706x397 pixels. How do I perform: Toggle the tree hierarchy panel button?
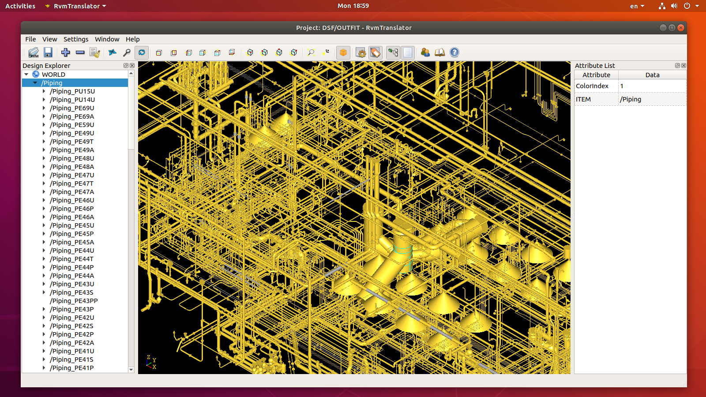point(393,52)
